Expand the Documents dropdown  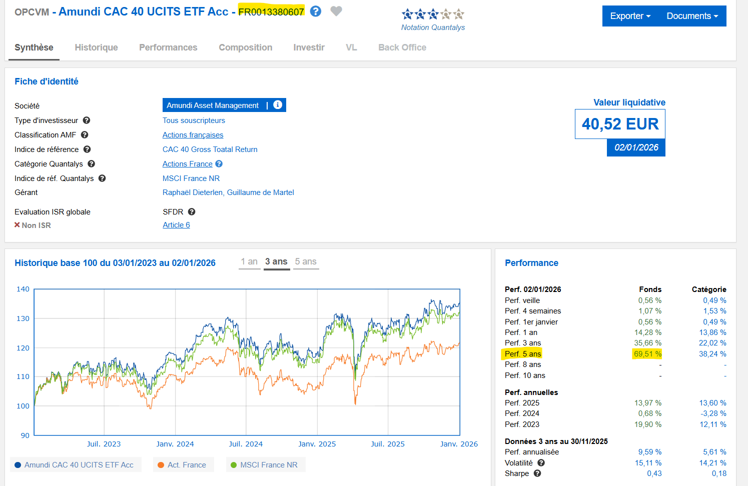pyautogui.click(x=692, y=16)
